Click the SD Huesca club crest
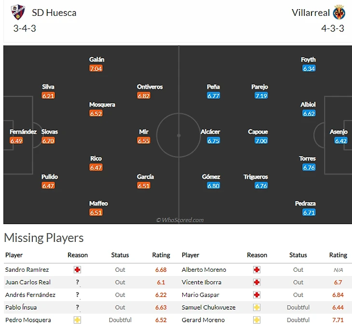Viewport: 352px width, 328px height. tap(18, 13)
